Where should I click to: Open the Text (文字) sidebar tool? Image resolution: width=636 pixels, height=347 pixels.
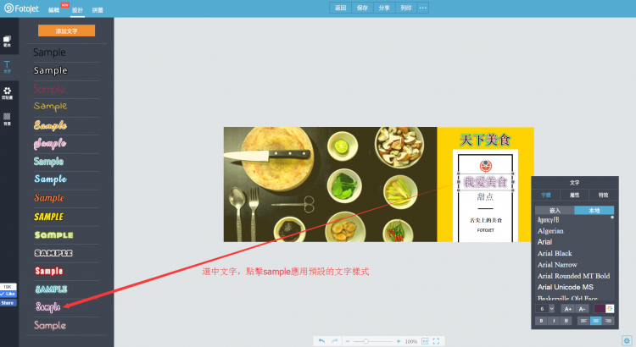pyautogui.click(x=8, y=65)
